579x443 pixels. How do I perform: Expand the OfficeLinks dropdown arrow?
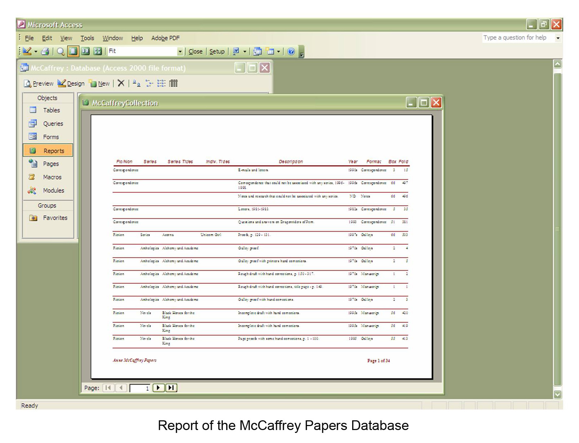click(245, 52)
